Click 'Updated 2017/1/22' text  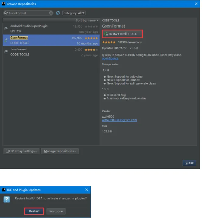(x=114, y=48)
